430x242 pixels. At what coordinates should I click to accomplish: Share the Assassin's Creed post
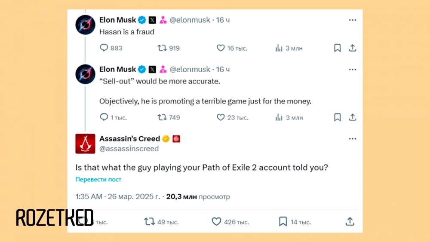(350, 221)
